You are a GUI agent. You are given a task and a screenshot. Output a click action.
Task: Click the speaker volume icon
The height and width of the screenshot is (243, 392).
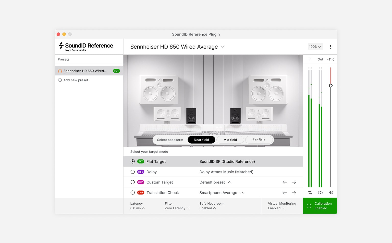[x=331, y=192]
